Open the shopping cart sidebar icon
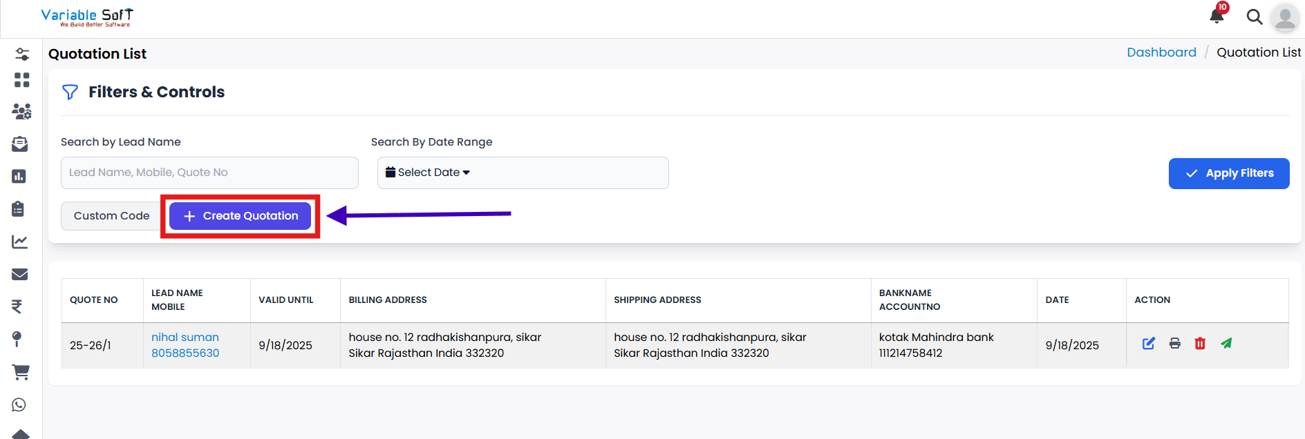 (21, 372)
